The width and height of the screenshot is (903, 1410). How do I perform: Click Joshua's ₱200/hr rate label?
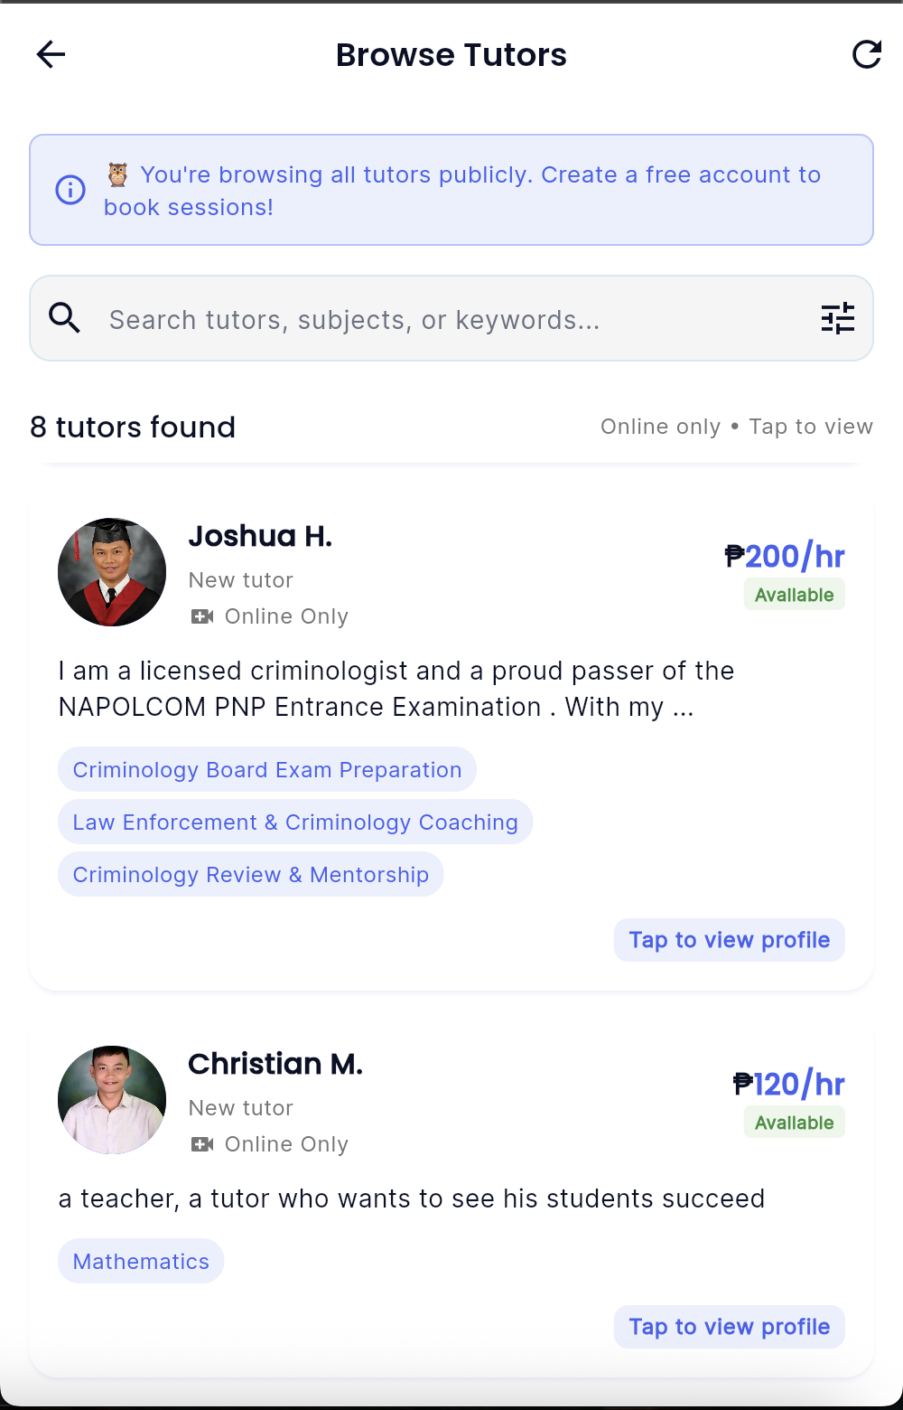pos(787,555)
